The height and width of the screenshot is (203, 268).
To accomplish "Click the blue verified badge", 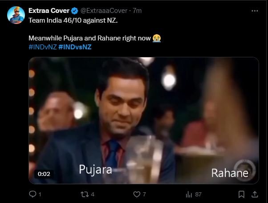I will [x=74, y=11].
